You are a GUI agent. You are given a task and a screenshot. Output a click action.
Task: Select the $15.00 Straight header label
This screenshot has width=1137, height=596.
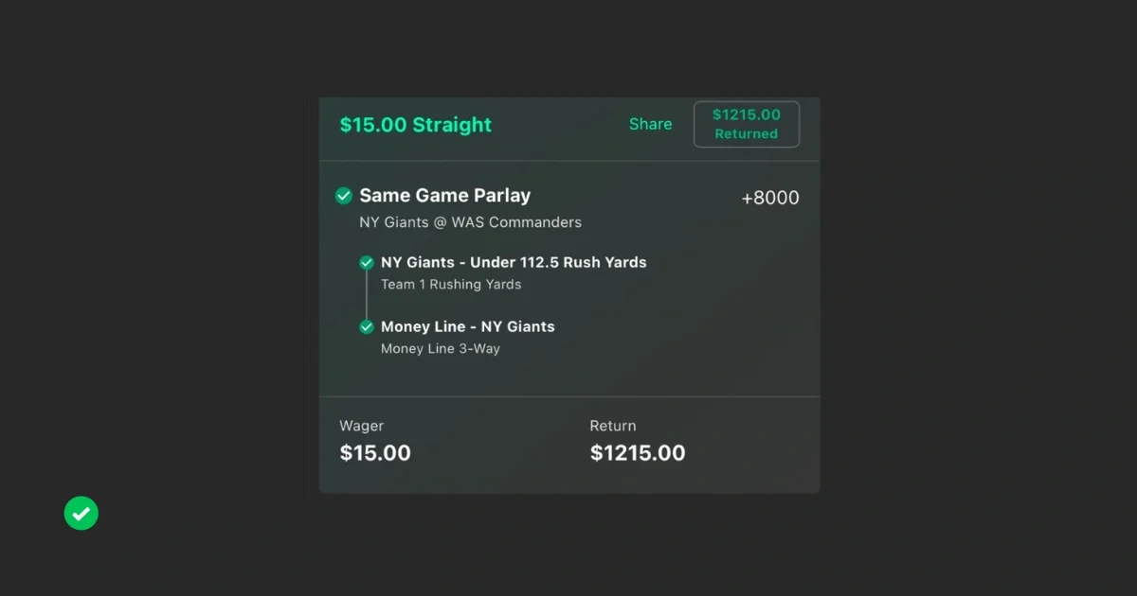[x=415, y=124]
